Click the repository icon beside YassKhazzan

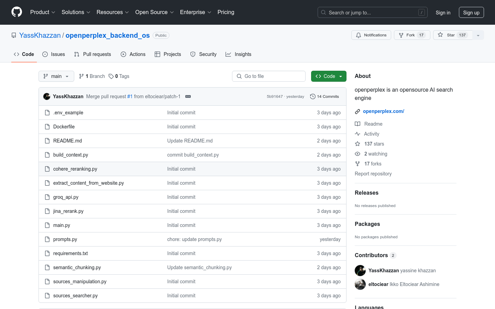pos(14,35)
